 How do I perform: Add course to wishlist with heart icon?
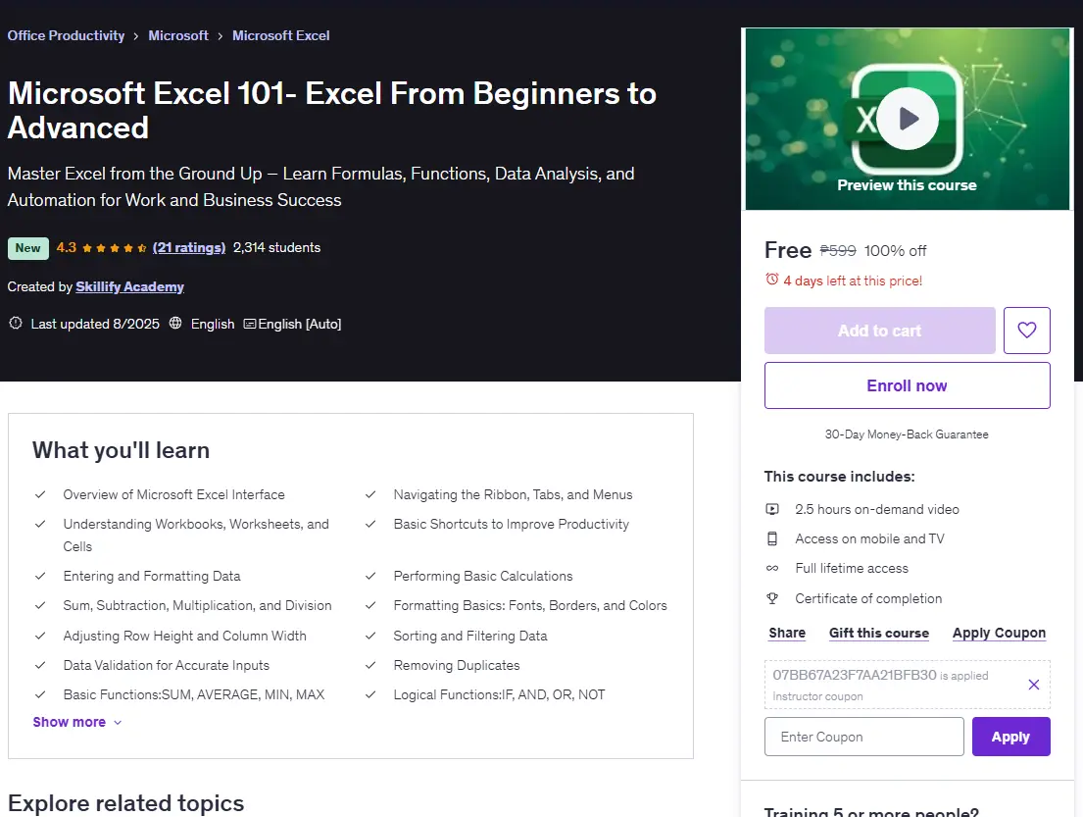click(1026, 331)
